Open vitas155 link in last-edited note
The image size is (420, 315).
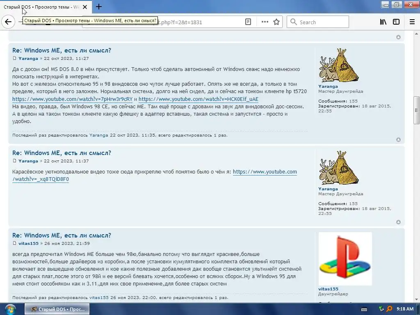click(99, 298)
